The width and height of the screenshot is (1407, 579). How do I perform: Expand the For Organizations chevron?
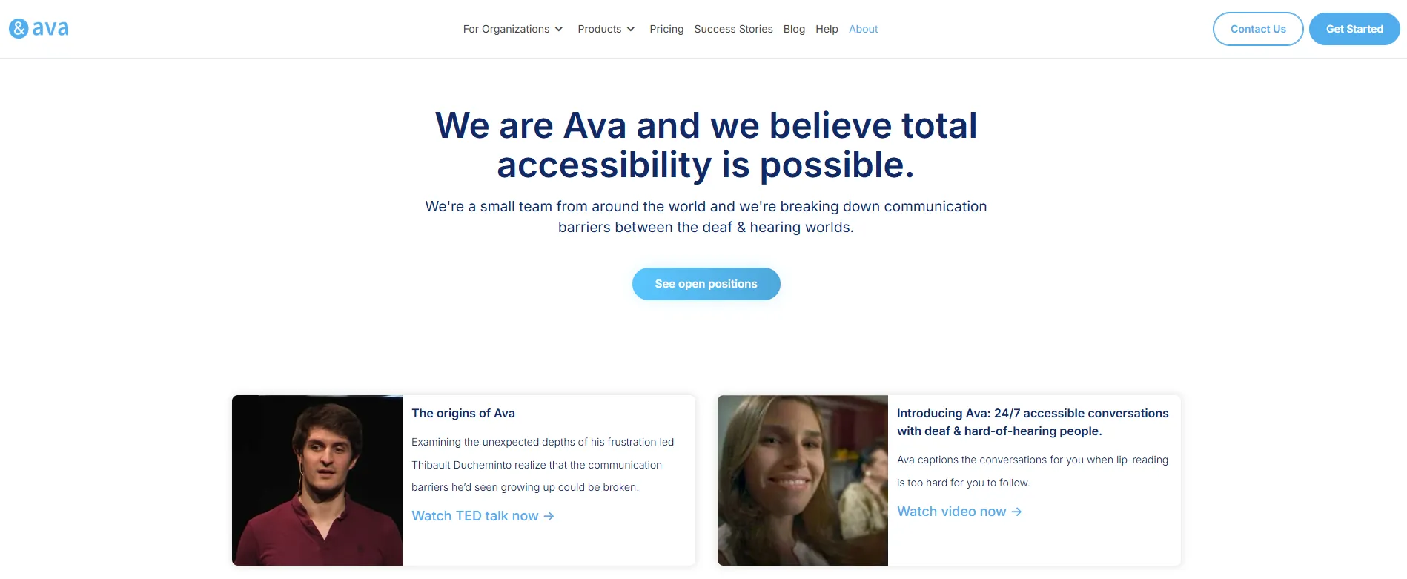click(x=559, y=30)
